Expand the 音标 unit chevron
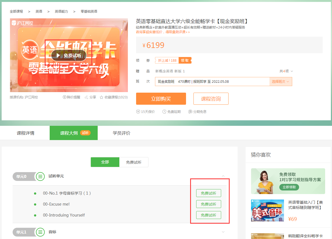Image resolution: width=332 pixels, height=239 pixels. tap(223, 232)
